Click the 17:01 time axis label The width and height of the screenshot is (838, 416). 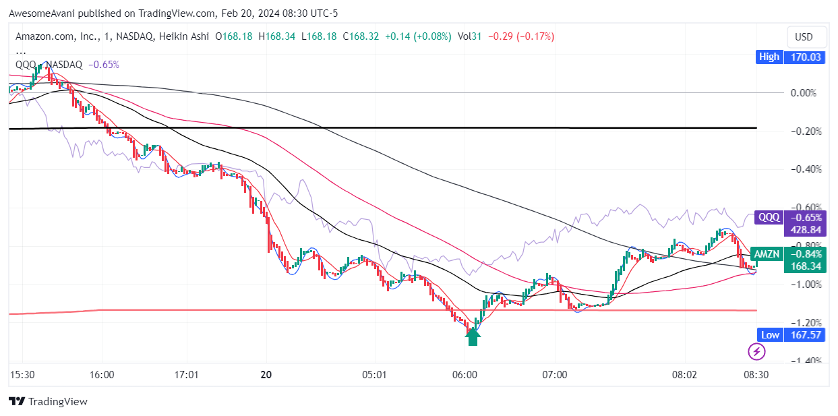[x=186, y=374]
